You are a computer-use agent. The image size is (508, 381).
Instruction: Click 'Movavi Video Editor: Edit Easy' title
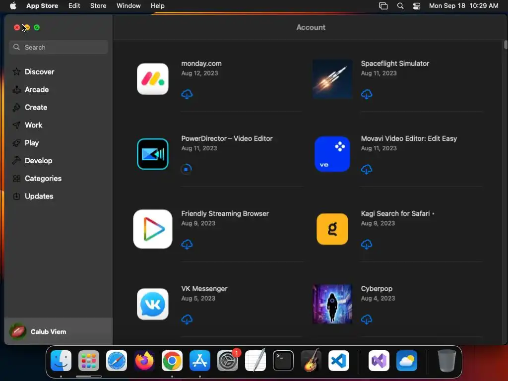(409, 138)
